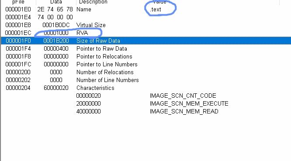Select Number of Relocations row
The height and width of the screenshot is (161, 291).
pyautogui.click(x=146, y=72)
